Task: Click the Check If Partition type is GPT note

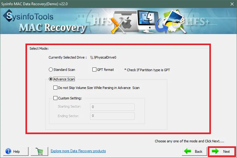Action: pos(147,70)
